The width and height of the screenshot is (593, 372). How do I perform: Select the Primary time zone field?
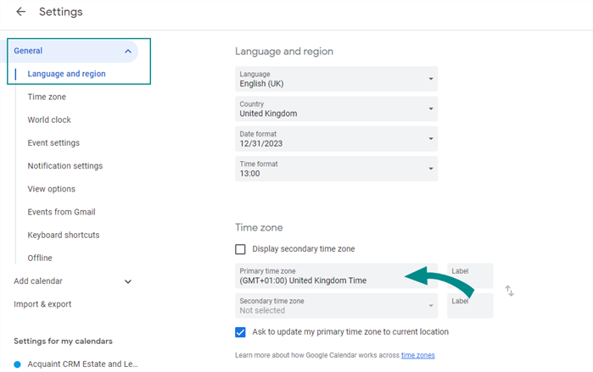(336, 275)
